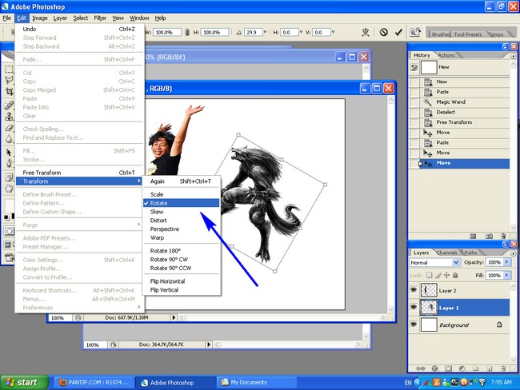Screen dimensions: 520x390
Task: Select the Blur tool
Action: (9, 138)
